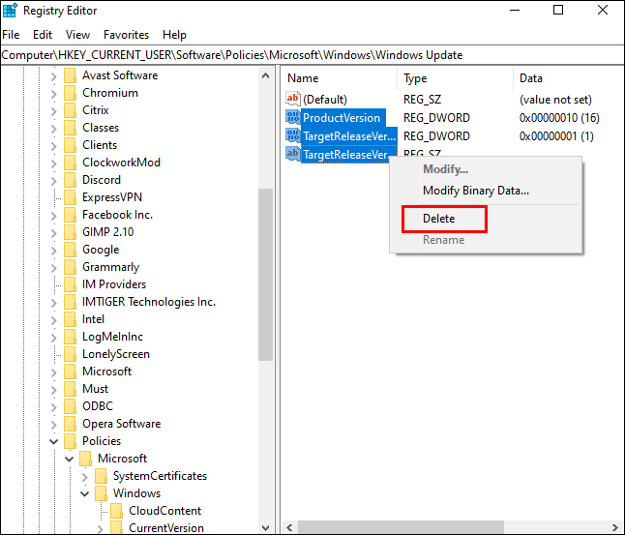625x535 pixels.
Task: Expand the Discord tree node
Action: point(54,180)
